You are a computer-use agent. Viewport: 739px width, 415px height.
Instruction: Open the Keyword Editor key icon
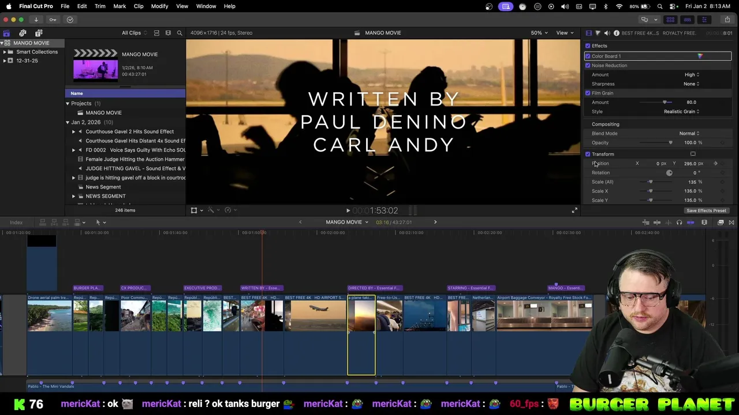53,20
